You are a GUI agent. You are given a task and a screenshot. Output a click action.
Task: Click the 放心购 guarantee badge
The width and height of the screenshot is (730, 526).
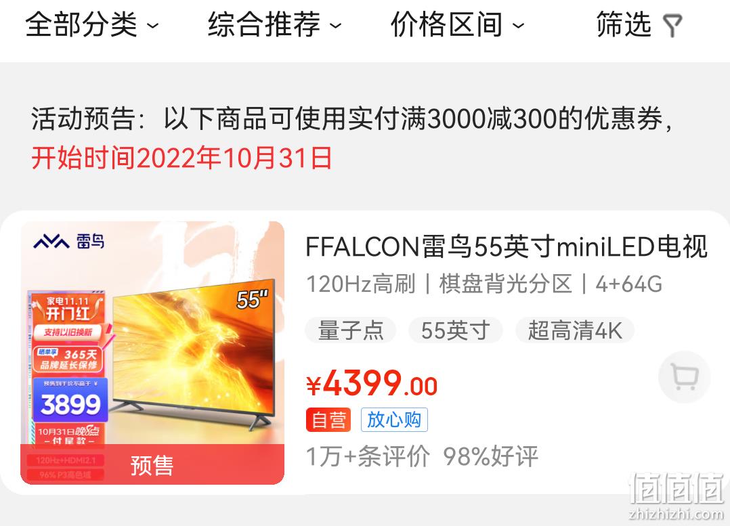(x=394, y=420)
